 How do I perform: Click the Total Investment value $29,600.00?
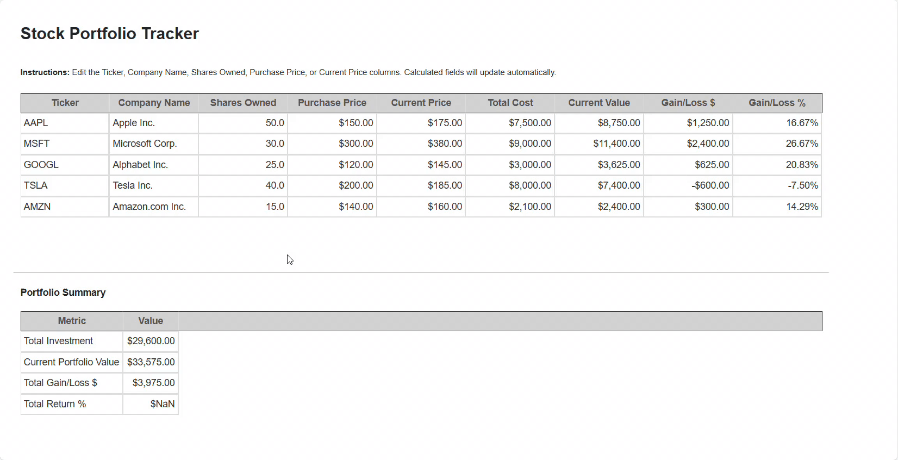151,341
